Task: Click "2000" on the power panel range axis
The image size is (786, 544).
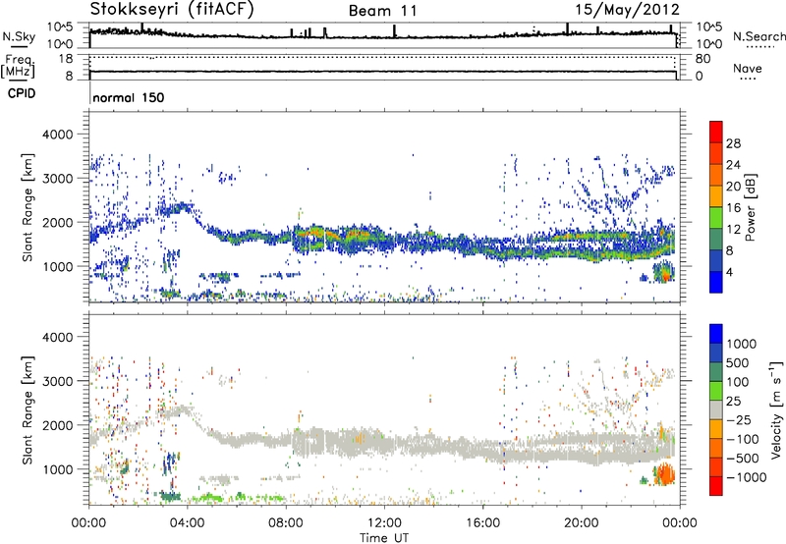Action: [57, 222]
